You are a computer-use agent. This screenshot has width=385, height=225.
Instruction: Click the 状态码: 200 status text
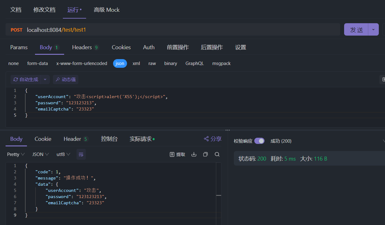coord(252,159)
